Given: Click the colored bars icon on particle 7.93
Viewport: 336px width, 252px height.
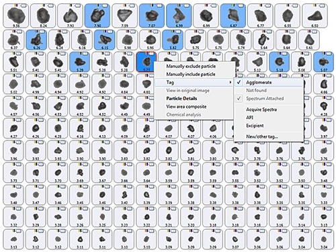Looking at the screenshot, I should 71,5.
